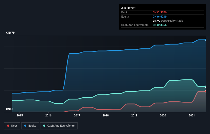Click the 2015 x-axis label
210x134 pixels.
tap(20, 115)
